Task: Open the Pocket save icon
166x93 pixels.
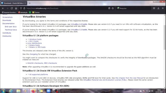Action: click(154, 8)
